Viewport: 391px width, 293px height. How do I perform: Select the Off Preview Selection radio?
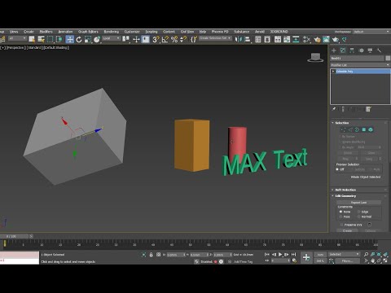click(337, 169)
